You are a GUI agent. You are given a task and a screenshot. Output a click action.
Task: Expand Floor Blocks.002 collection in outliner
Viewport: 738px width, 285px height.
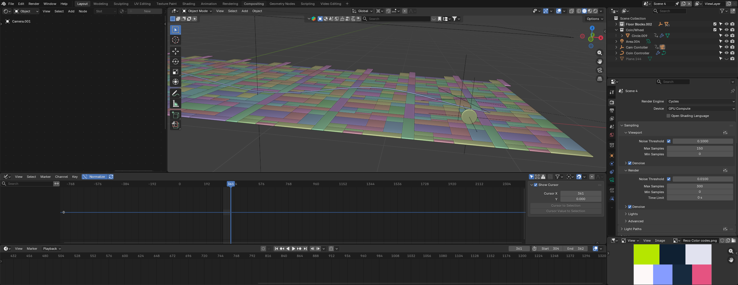616,24
